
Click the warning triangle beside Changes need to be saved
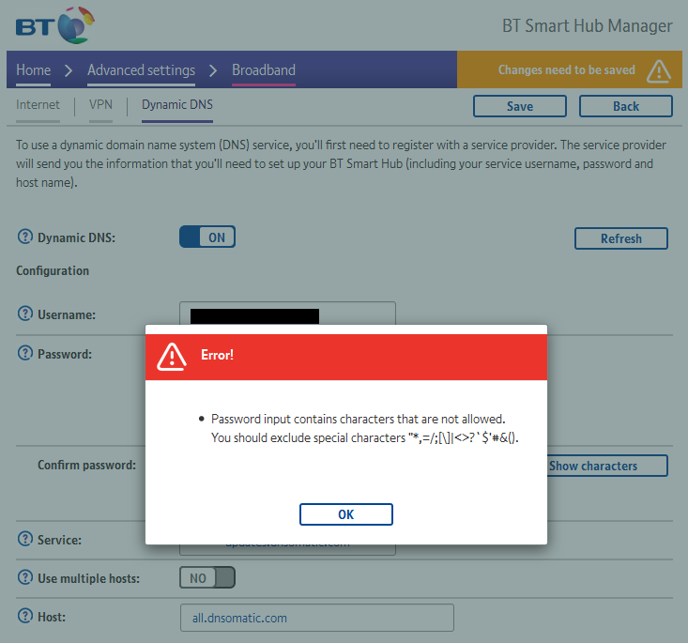pos(659,70)
